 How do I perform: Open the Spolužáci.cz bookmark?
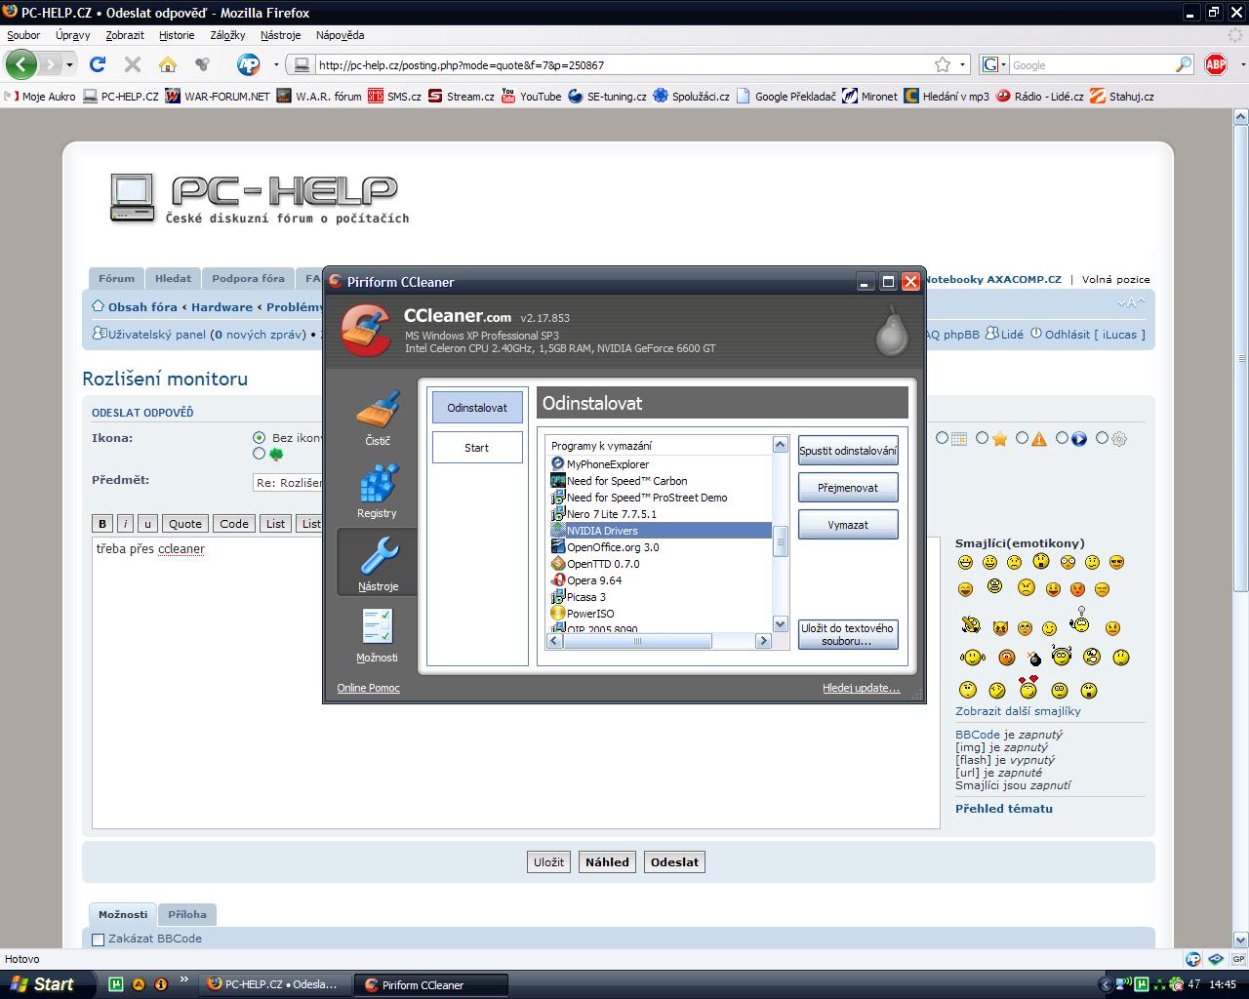click(x=692, y=96)
